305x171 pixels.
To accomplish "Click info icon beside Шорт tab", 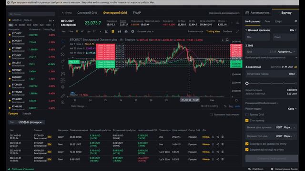I will coord(295,21).
